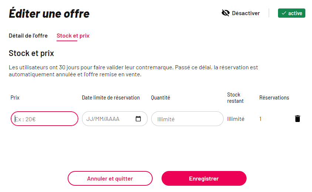Click Annuler et quitter button
The image size is (312, 192).
(x=110, y=178)
